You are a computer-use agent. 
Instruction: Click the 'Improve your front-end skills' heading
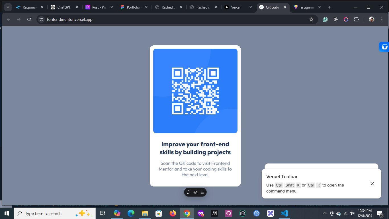point(195,148)
